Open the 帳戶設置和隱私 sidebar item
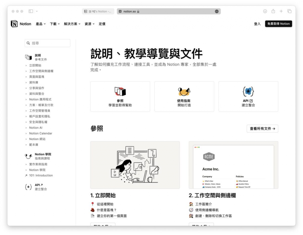The image size is (303, 235). point(40,116)
